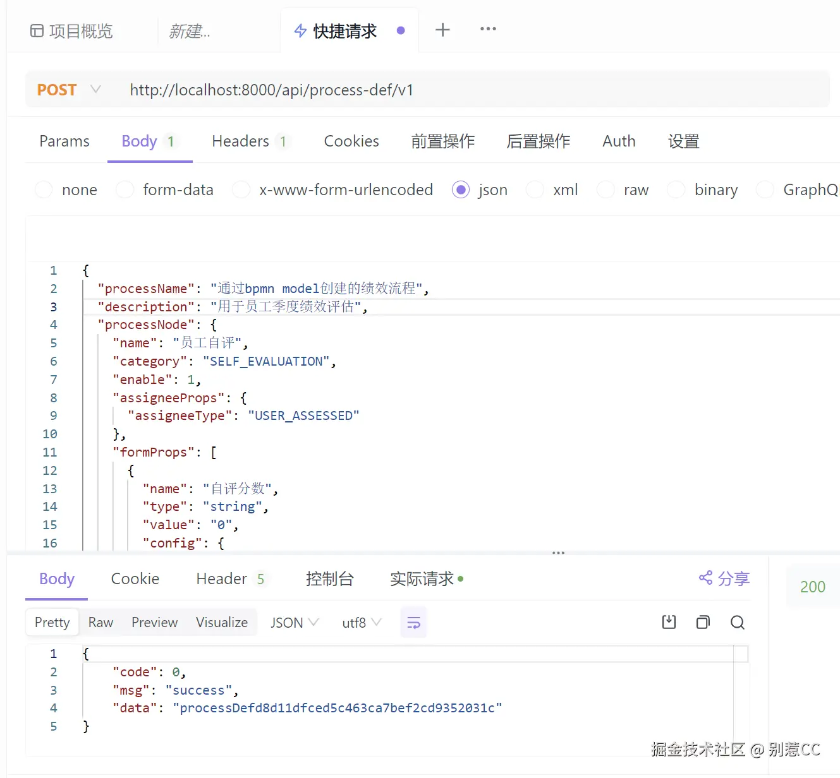Click the processDef data value in response
The width and height of the screenshot is (840, 778).
tap(338, 708)
